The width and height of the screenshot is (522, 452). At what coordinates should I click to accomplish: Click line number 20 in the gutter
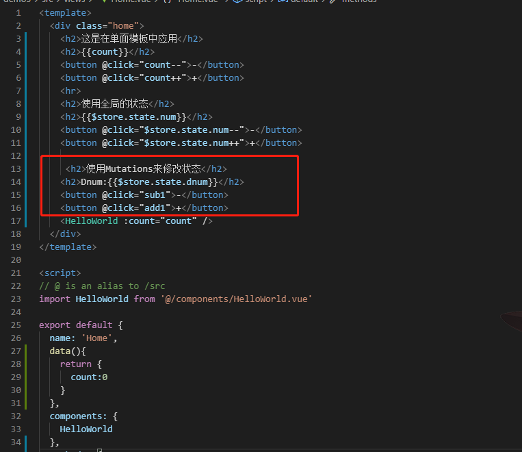(x=16, y=260)
